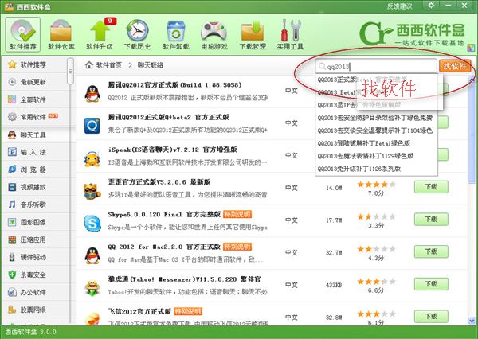Download QQ 2012 for Mac2.2.0
Image resolution: width=478 pixels, height=339 pixels.
(431, 251)
